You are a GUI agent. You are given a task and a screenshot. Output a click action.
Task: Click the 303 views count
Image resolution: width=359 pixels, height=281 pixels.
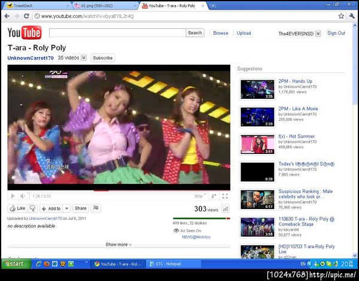[206, 209]
